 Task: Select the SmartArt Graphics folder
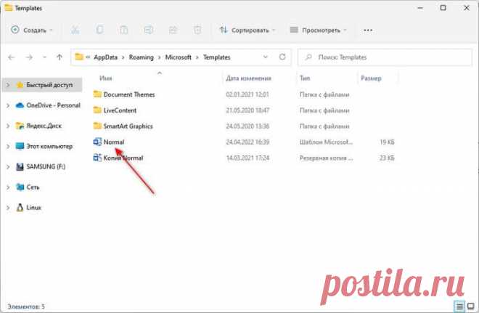pyautogui.click(x=128, y=126)
